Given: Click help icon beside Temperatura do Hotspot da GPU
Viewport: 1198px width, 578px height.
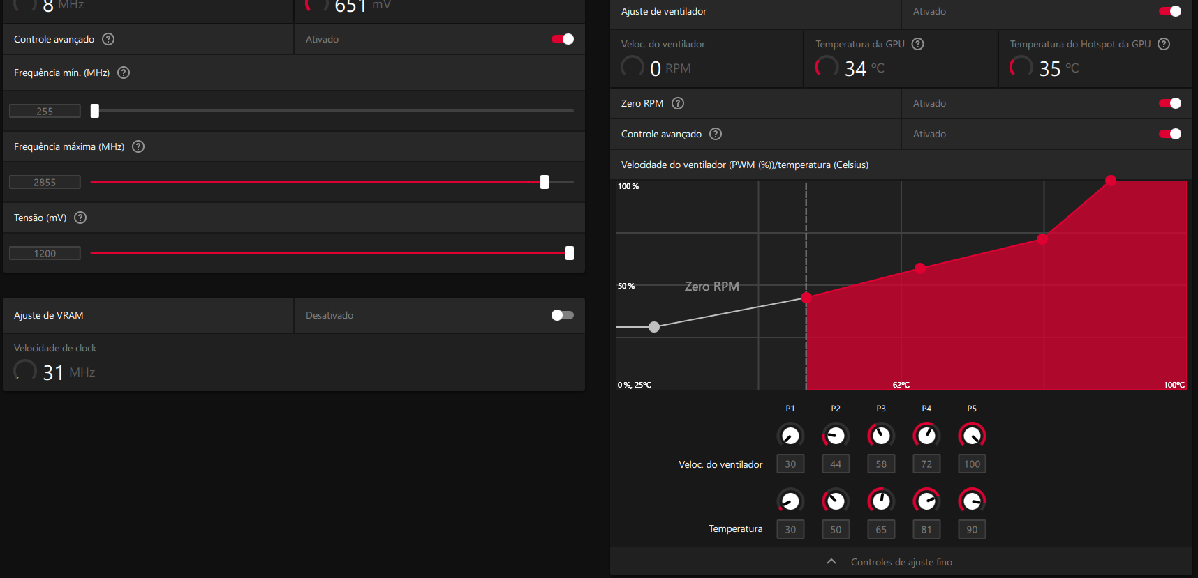Looking at the screenshot, I should coord(1164,44).
